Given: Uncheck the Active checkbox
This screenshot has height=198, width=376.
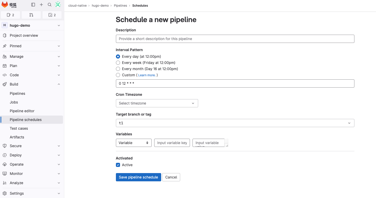Looking at the screenshot, I should 118,165.
